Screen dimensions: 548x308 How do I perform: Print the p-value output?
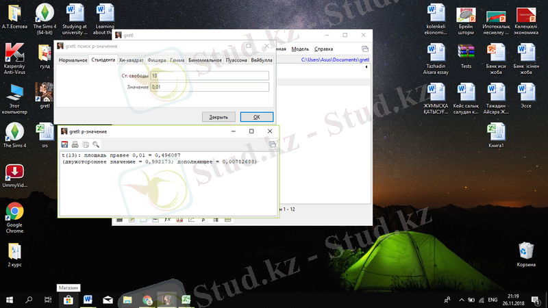[x=75, y=144]
